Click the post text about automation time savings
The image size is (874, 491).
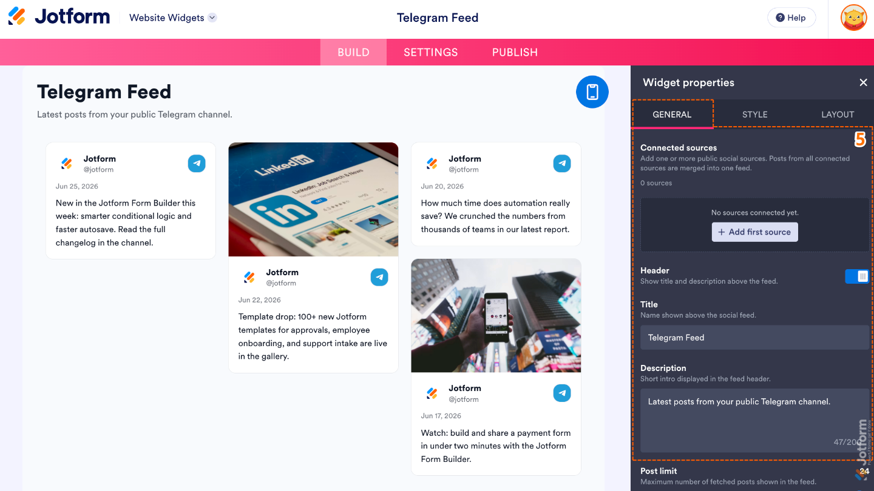(x=495, y=216)
